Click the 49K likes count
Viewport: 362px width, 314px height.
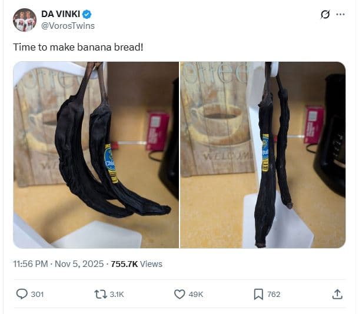pos(196,295)
